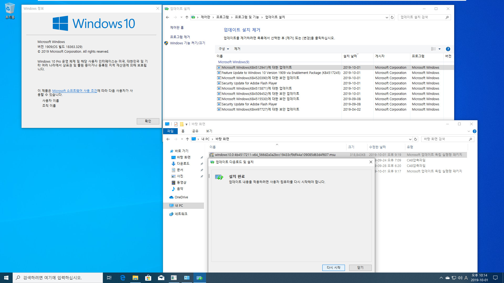The image size is (504, 283).
Task: Click the 바탕 화면 검색 box
Action: coord(448,139)
